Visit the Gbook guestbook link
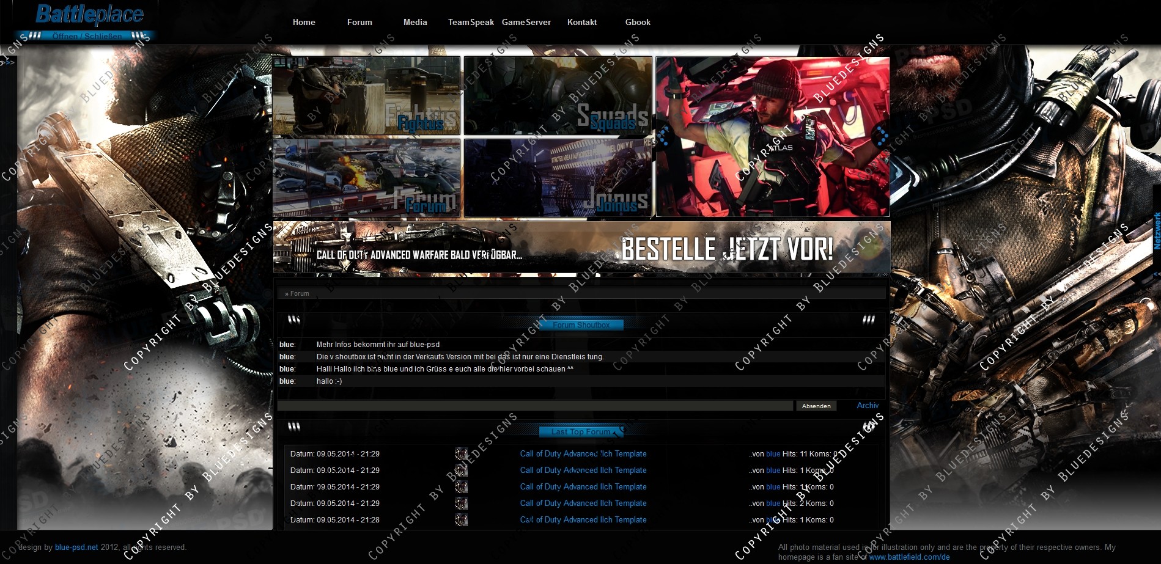This screenshot has height=564, width=1161. click(x=638, y=22)
